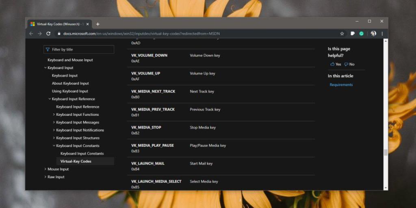Expand the Mouse Input section
The height and width of the screenshot is (208, 416).
click(x=45, y=169)
